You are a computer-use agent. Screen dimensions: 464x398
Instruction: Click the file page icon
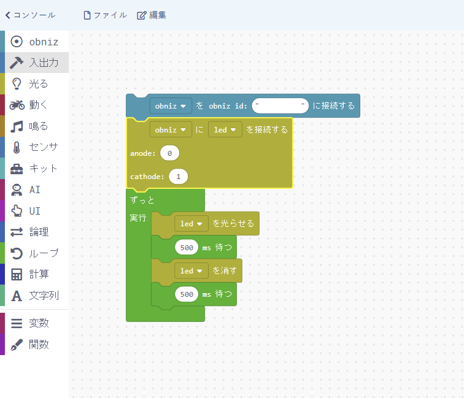tap(87, 15)
